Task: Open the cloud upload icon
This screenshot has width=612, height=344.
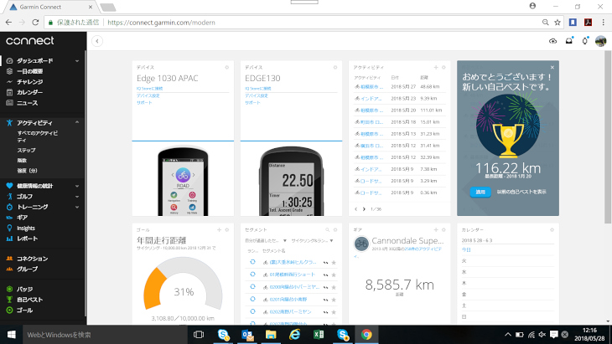Action: 552,41
